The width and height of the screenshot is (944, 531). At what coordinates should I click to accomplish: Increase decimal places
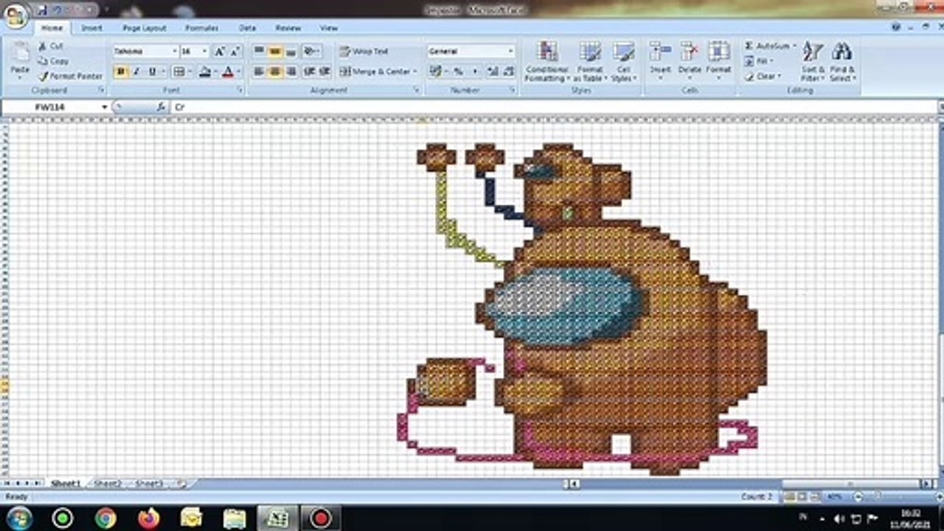click(x=493, y=72)
